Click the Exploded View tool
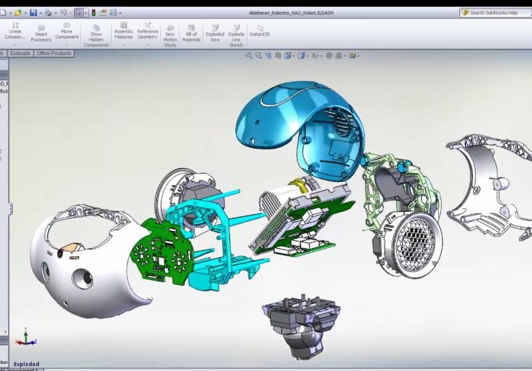The width and height of the screenshot is (532, 371). point(215,33)
